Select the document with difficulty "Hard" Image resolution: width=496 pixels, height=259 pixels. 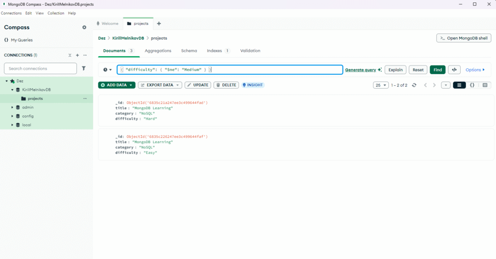296,111
